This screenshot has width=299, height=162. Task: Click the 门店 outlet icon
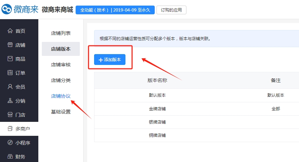tap(10, 115)
